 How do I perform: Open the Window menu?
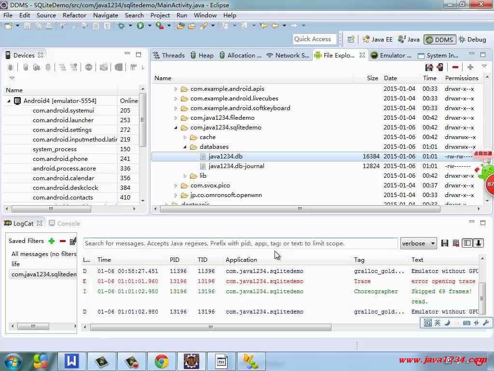point(205,15)
